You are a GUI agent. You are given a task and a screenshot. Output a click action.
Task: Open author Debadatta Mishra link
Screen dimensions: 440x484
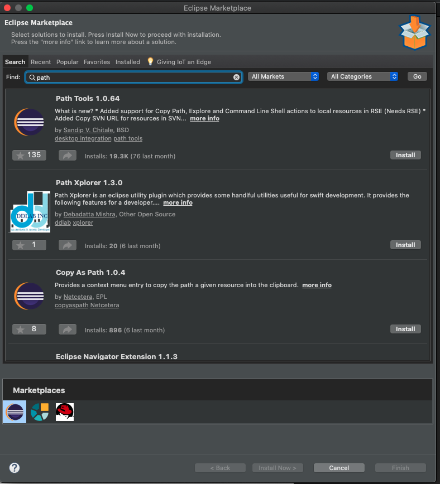[89, 214]
